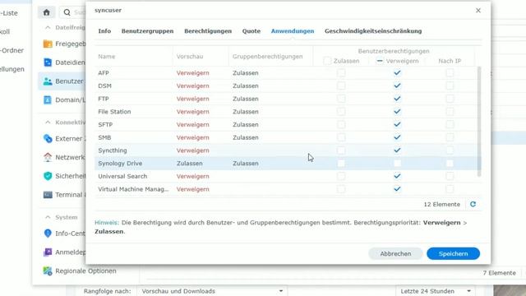
Task: Go to Control Panel home icon
Action: pos(46,12)
